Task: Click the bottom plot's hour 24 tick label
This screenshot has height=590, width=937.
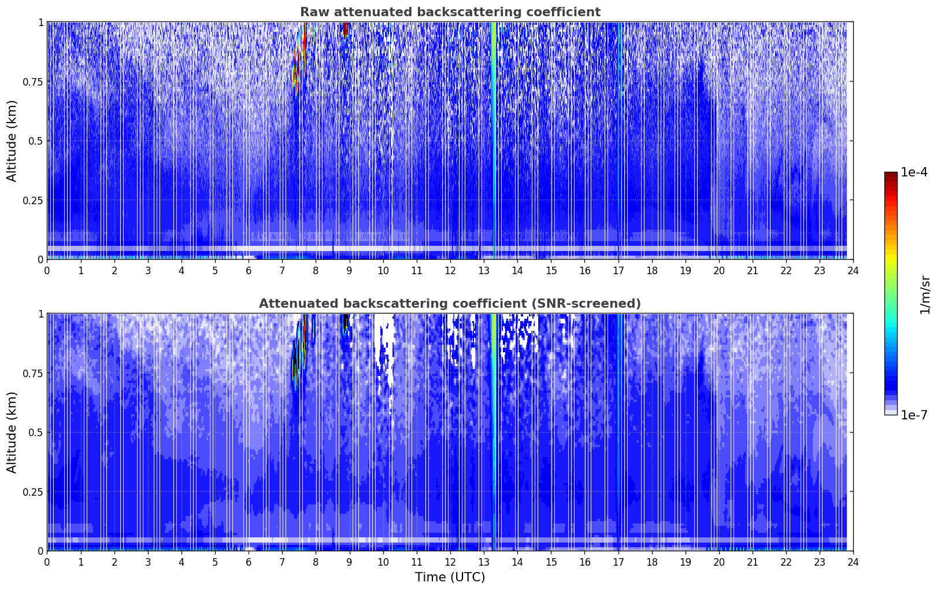Action: click(853, 562)
